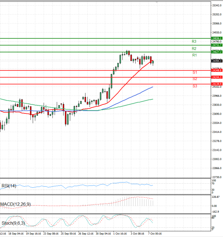Click the 24627.2 green price tag
The image size is (223, 237).
[216, 52]
